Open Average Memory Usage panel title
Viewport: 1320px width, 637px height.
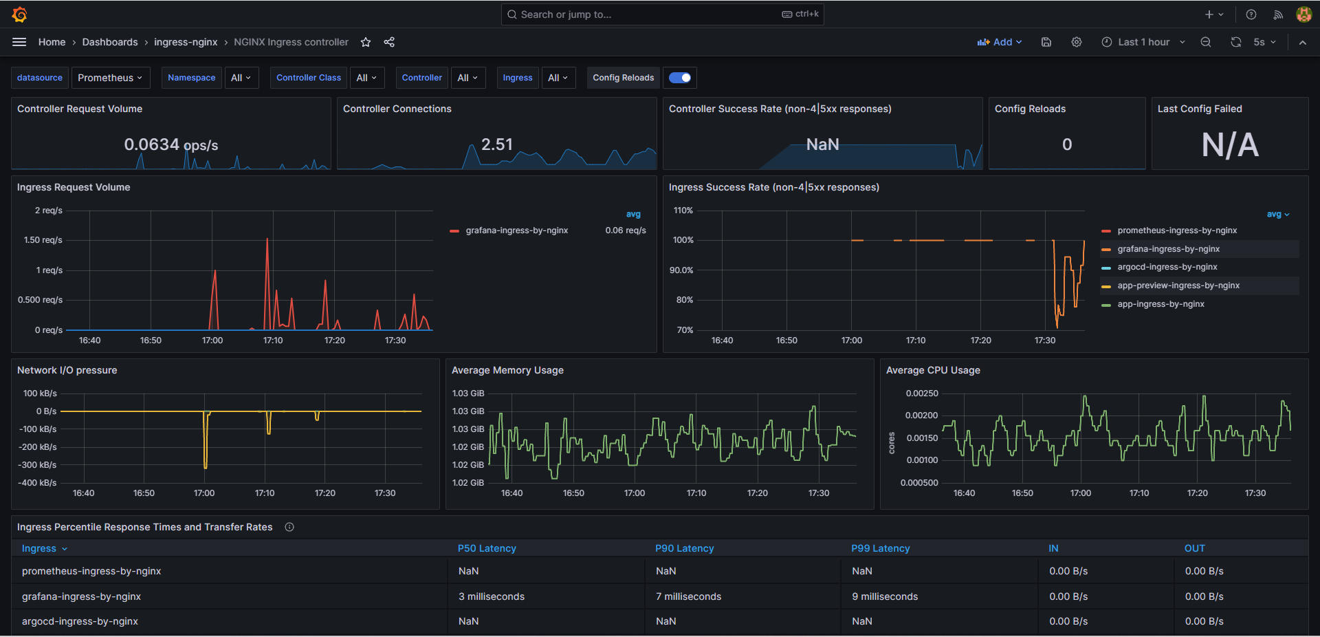pyautogui.click(x=507, y=370)
